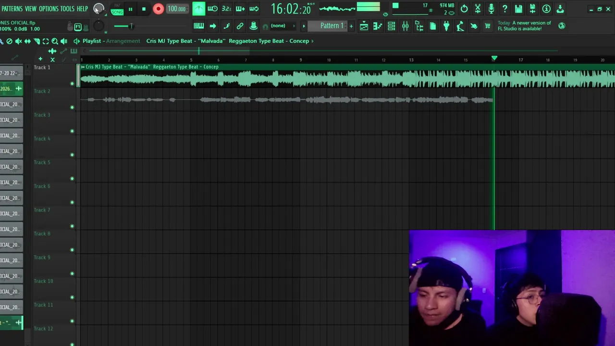The height and width of the screenshot is (346, 615).
Task: Select the playlist slip tool
Action: point(27,41)
